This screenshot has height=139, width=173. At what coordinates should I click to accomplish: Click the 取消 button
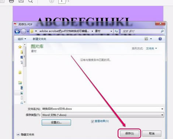(x=152, y=133)
